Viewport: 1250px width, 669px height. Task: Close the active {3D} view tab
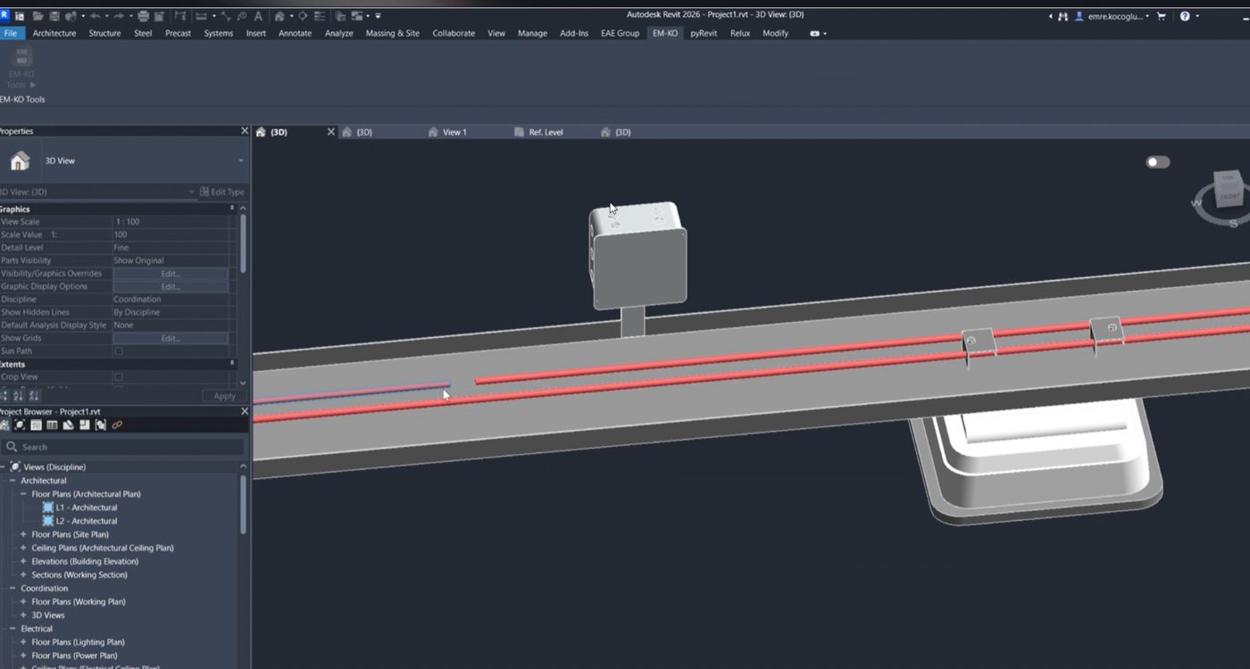330,132
